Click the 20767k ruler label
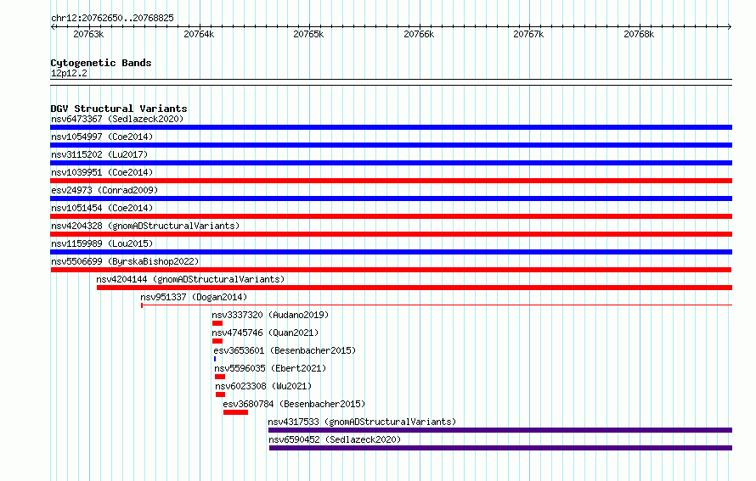This screenshot has height=481, width=756. tap(528, 34)
